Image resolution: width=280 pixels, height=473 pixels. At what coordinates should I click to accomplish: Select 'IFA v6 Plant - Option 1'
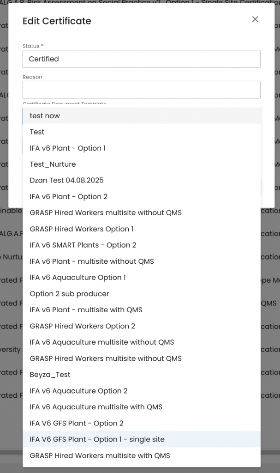click(x=68, y=148)
